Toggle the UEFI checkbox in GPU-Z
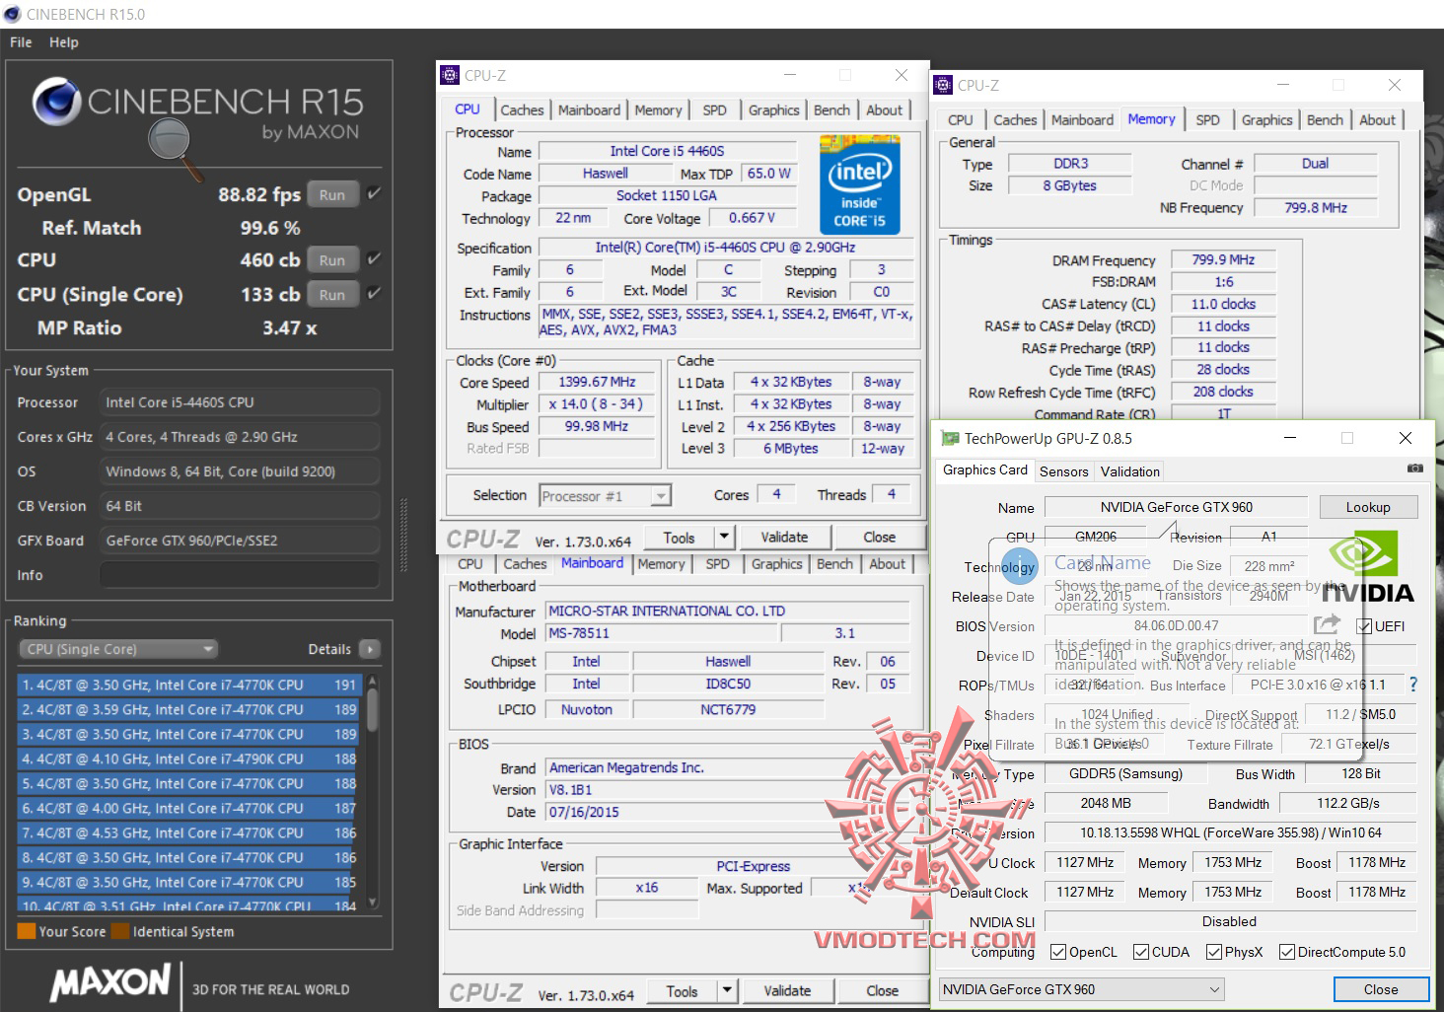Image resolution: width=1444 pixels, height=1012 pixels. pos(1364,626)
